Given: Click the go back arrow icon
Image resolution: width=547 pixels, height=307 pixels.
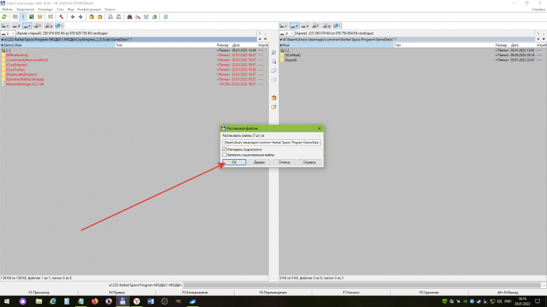Looking at the screenshot, I should [x=72, y=17].
